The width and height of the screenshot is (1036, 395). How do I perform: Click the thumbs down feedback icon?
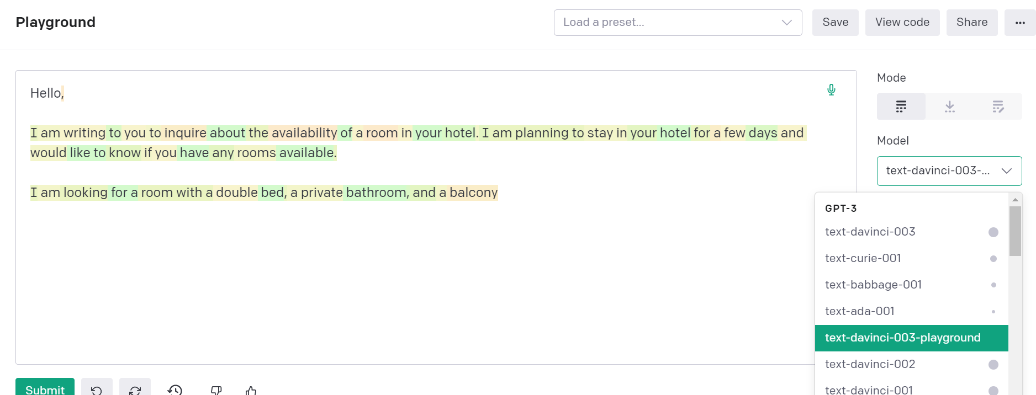pyautogui.click(x=216, y=390)
